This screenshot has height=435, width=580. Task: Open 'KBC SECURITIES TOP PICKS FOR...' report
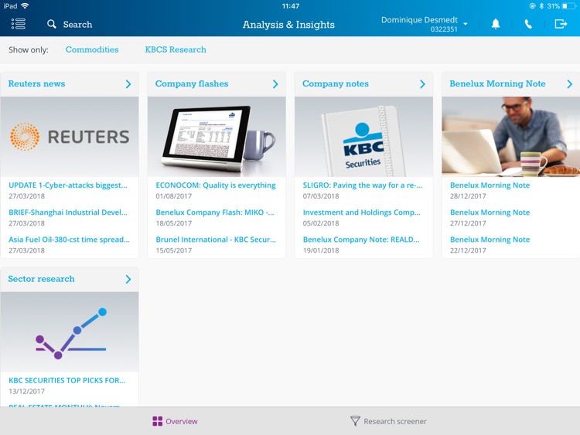67,380
